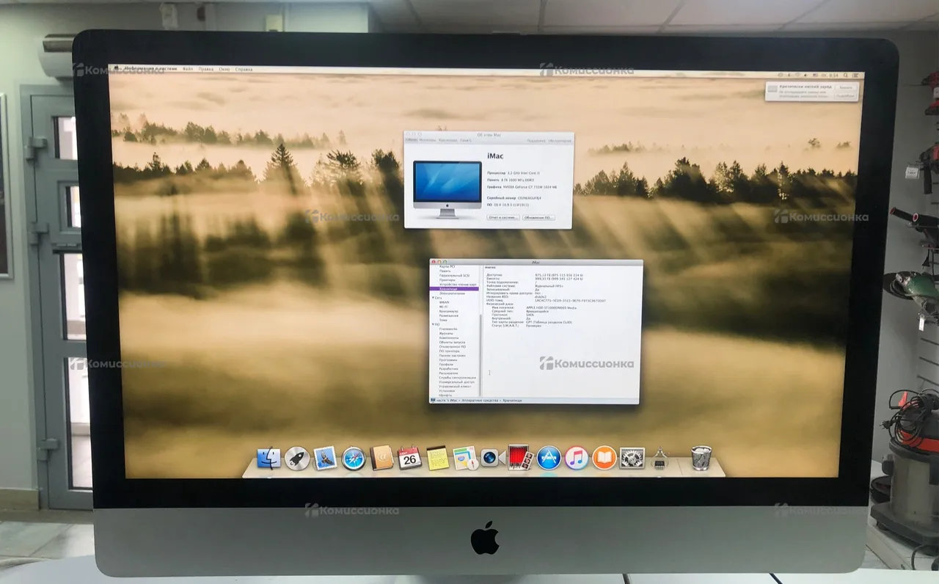Open the Файл menu
The image size is (939, 584).
[188, 69]
